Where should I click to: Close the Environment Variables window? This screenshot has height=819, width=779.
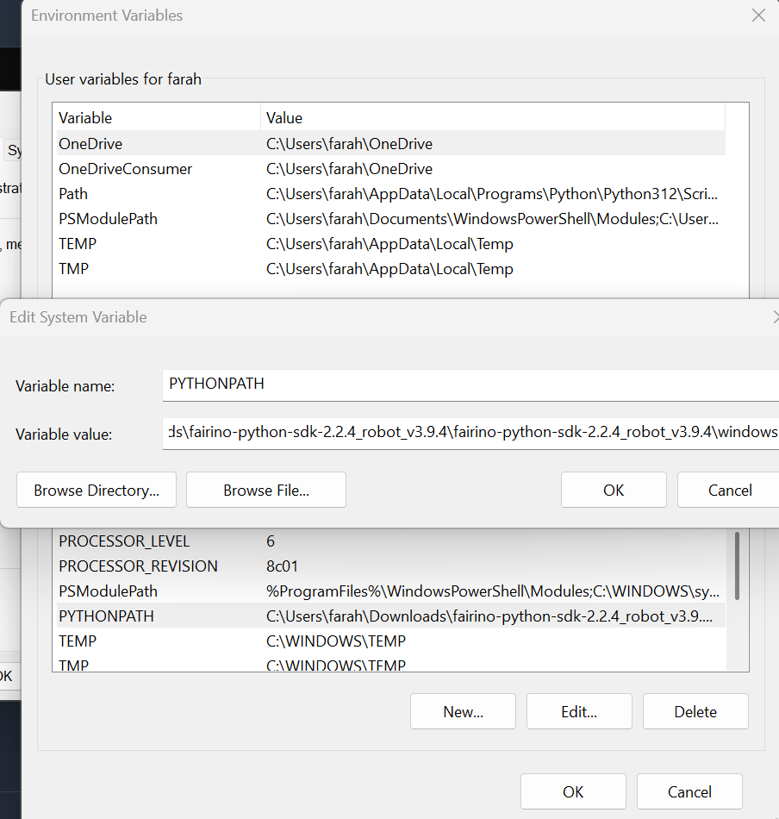tap(758, 16)
